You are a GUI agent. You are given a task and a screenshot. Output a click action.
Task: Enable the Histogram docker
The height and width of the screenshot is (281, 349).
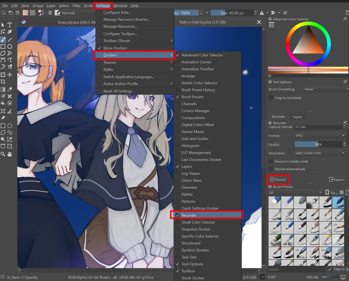208,146
